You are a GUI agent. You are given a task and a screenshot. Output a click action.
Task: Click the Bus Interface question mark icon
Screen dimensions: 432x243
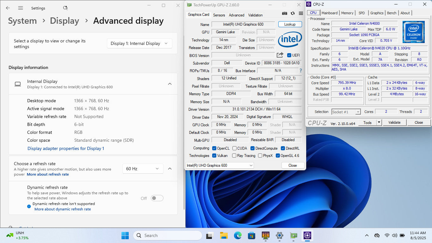click(x=300, y=71)
